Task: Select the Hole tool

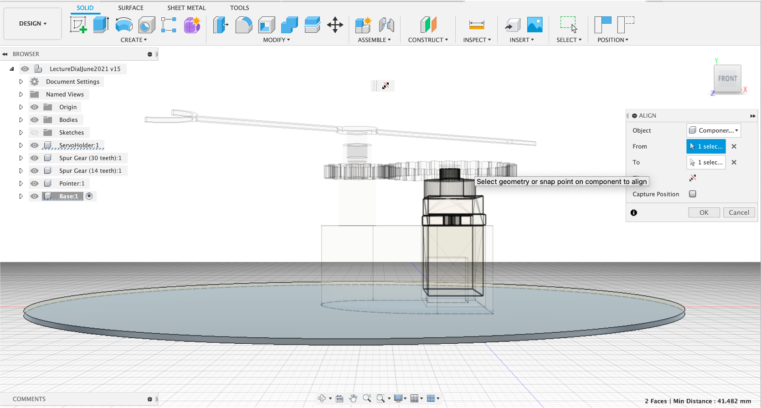Action: (x=147, y=25)
